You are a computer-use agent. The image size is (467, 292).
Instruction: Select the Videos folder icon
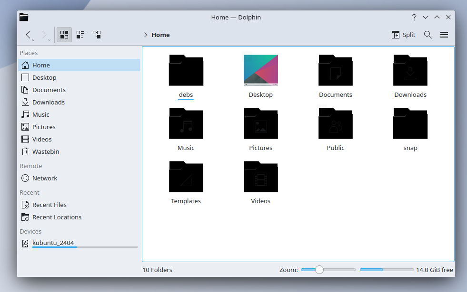(260, 177)
